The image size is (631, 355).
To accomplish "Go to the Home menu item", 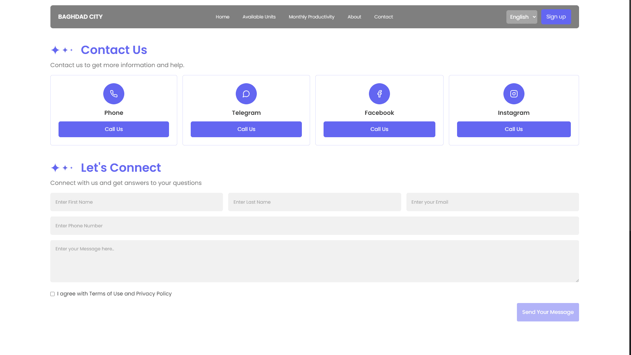I will 223,17.
